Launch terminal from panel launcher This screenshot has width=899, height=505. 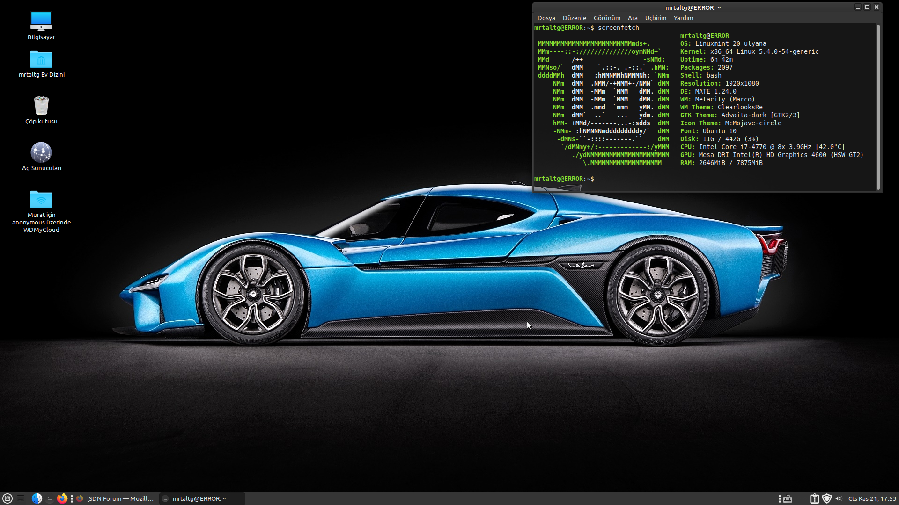tap(50, 498)
